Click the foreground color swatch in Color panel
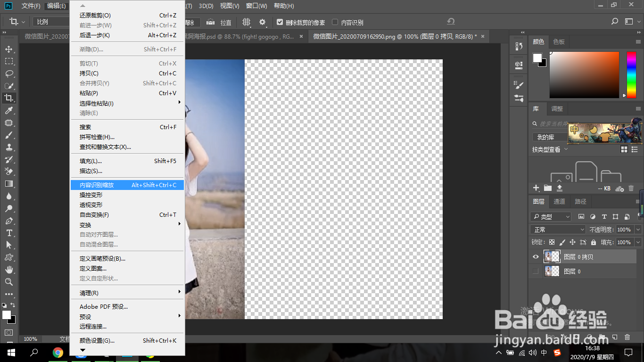The width and height of the screenshot is (644, 362). pyautogui.click(x=537, y=58)
